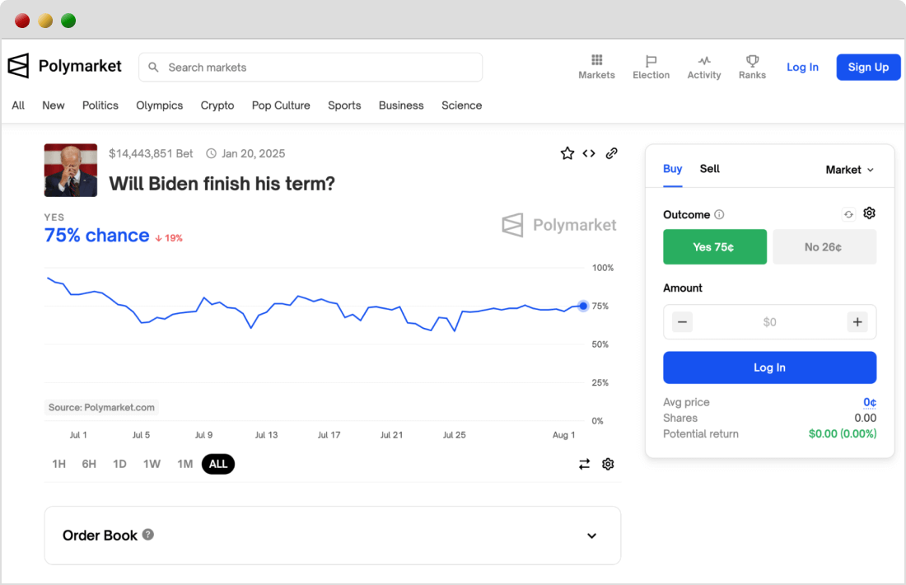Open the Pop Culture category

click(281, 105)
